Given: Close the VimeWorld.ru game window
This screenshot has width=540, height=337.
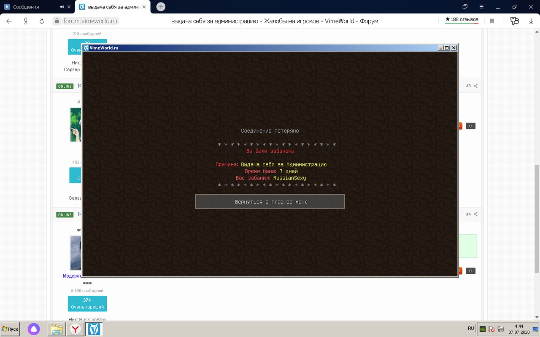Looking at the screenshot, I should tap(454, 48).
